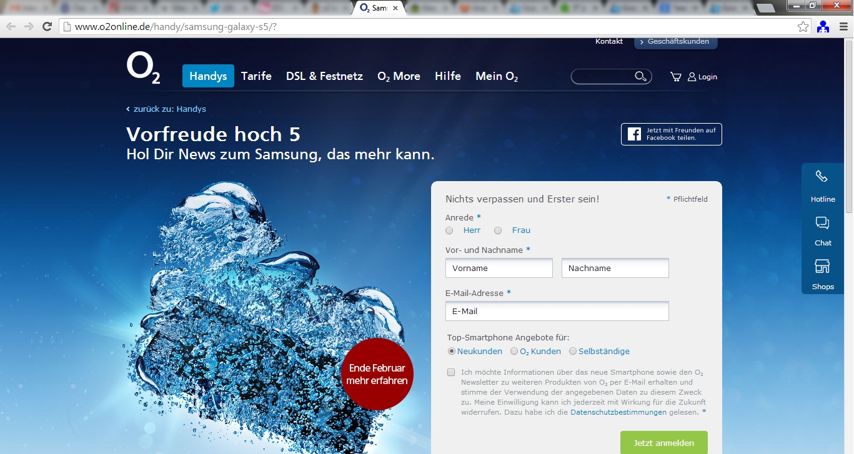Click the O2 logo

point(143,69)
